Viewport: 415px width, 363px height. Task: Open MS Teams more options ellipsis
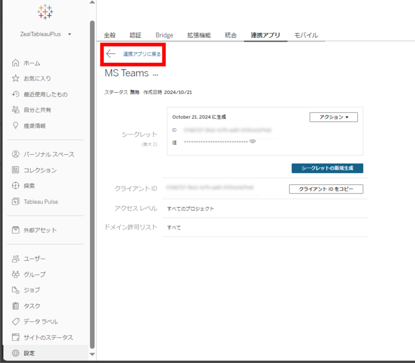point(155,75)
